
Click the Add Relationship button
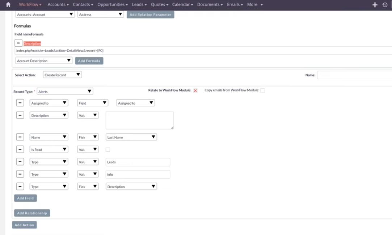pyautogui.click(x=32, y=213)
